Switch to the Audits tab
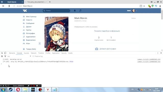The width and height of the screenshot is (163, 92). [70, 53]
